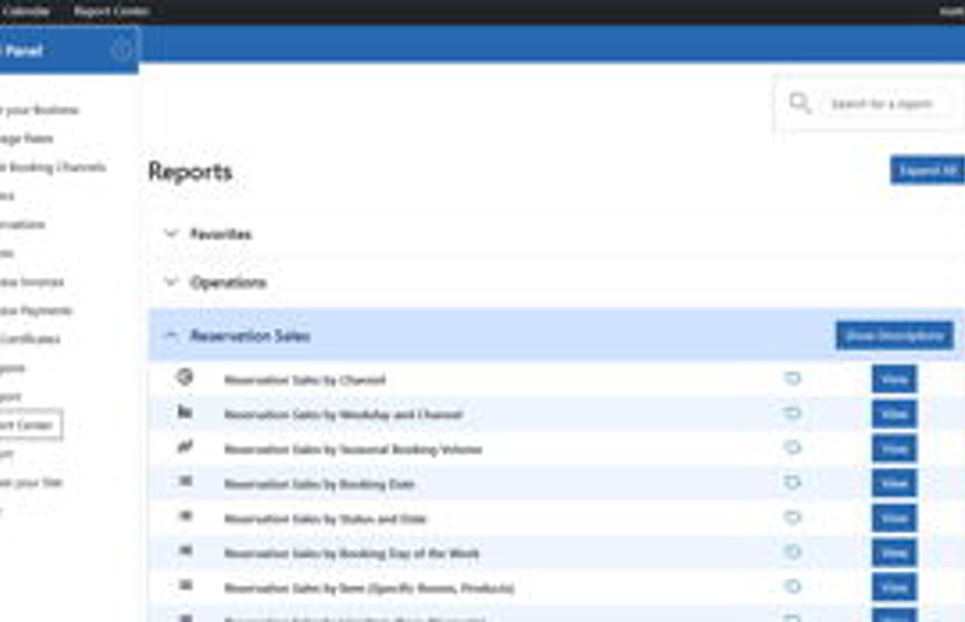Click the search magnifier icon
This screenshot has width=965, height=622.
pos(800,102)
